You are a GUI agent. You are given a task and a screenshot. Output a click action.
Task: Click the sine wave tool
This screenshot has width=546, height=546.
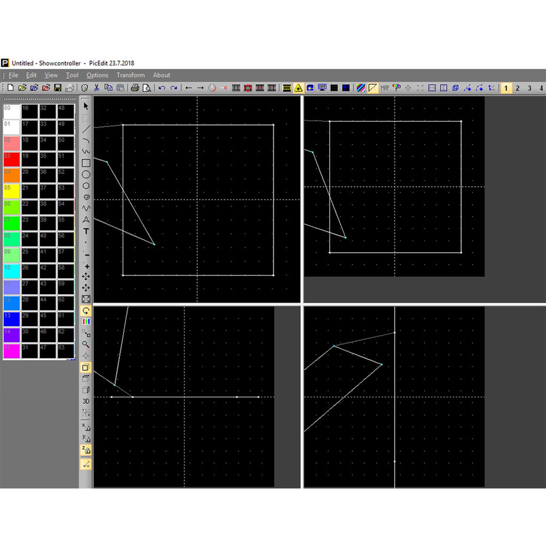(x=86, y=209)
